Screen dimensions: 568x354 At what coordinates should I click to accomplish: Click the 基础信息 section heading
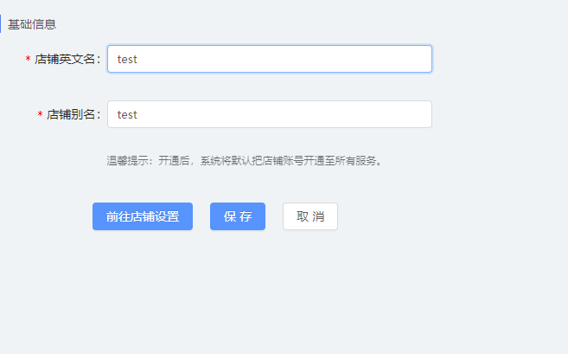tap(32, 24)
